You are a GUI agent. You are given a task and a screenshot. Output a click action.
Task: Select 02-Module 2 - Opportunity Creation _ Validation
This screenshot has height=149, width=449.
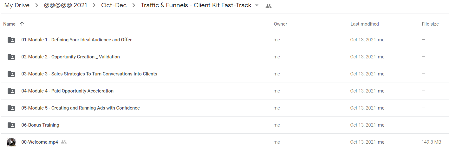70,57
